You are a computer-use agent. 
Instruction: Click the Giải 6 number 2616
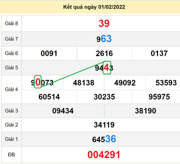click(x=104, y=53)
